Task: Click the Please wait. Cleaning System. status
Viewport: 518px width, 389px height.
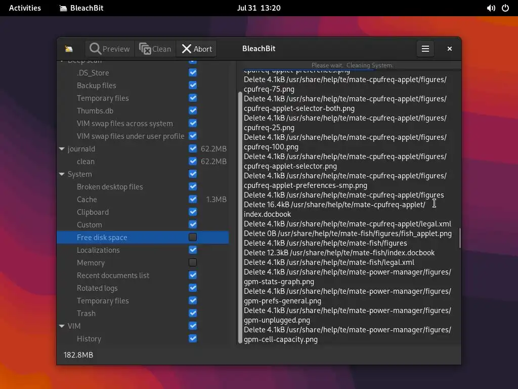Action: pos(353,65)
